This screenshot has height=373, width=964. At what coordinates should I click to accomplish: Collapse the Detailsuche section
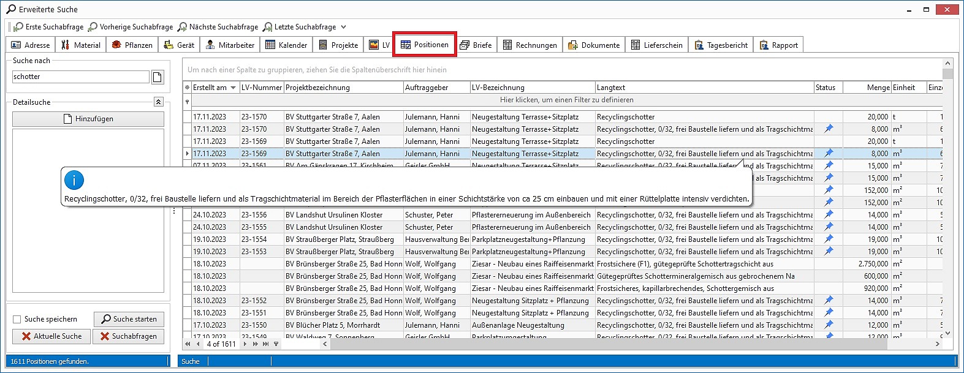[x=158, y=102]
